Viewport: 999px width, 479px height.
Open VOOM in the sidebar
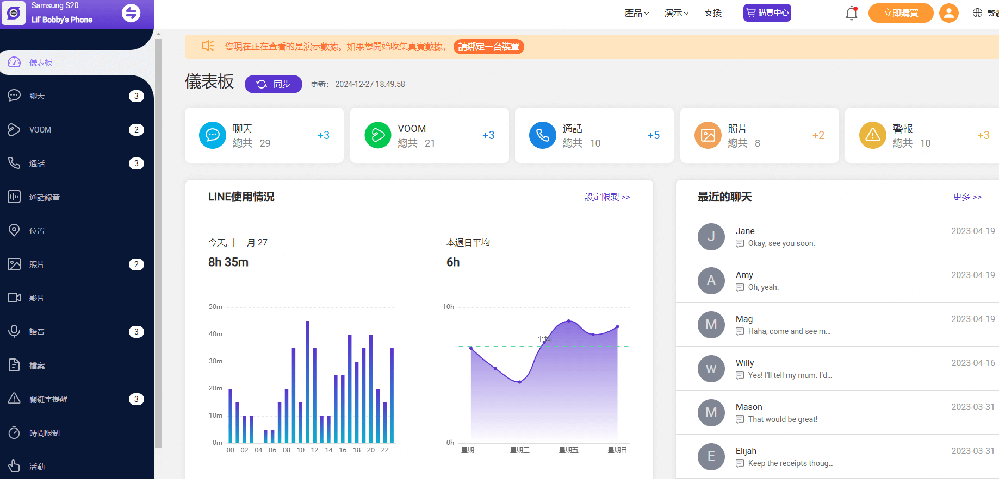(x=76, y=130)
